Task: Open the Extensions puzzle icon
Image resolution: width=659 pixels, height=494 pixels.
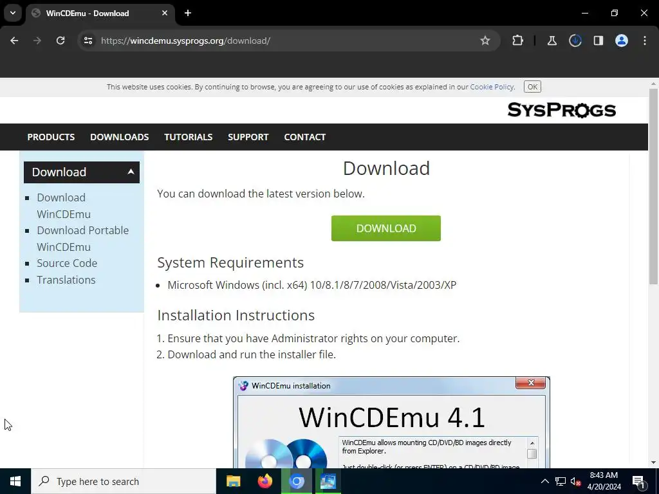Action: tap(518, 41)
